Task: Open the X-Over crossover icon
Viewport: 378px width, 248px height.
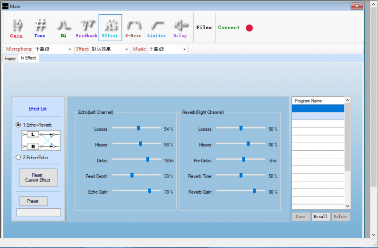Action: tap(133, 27)
